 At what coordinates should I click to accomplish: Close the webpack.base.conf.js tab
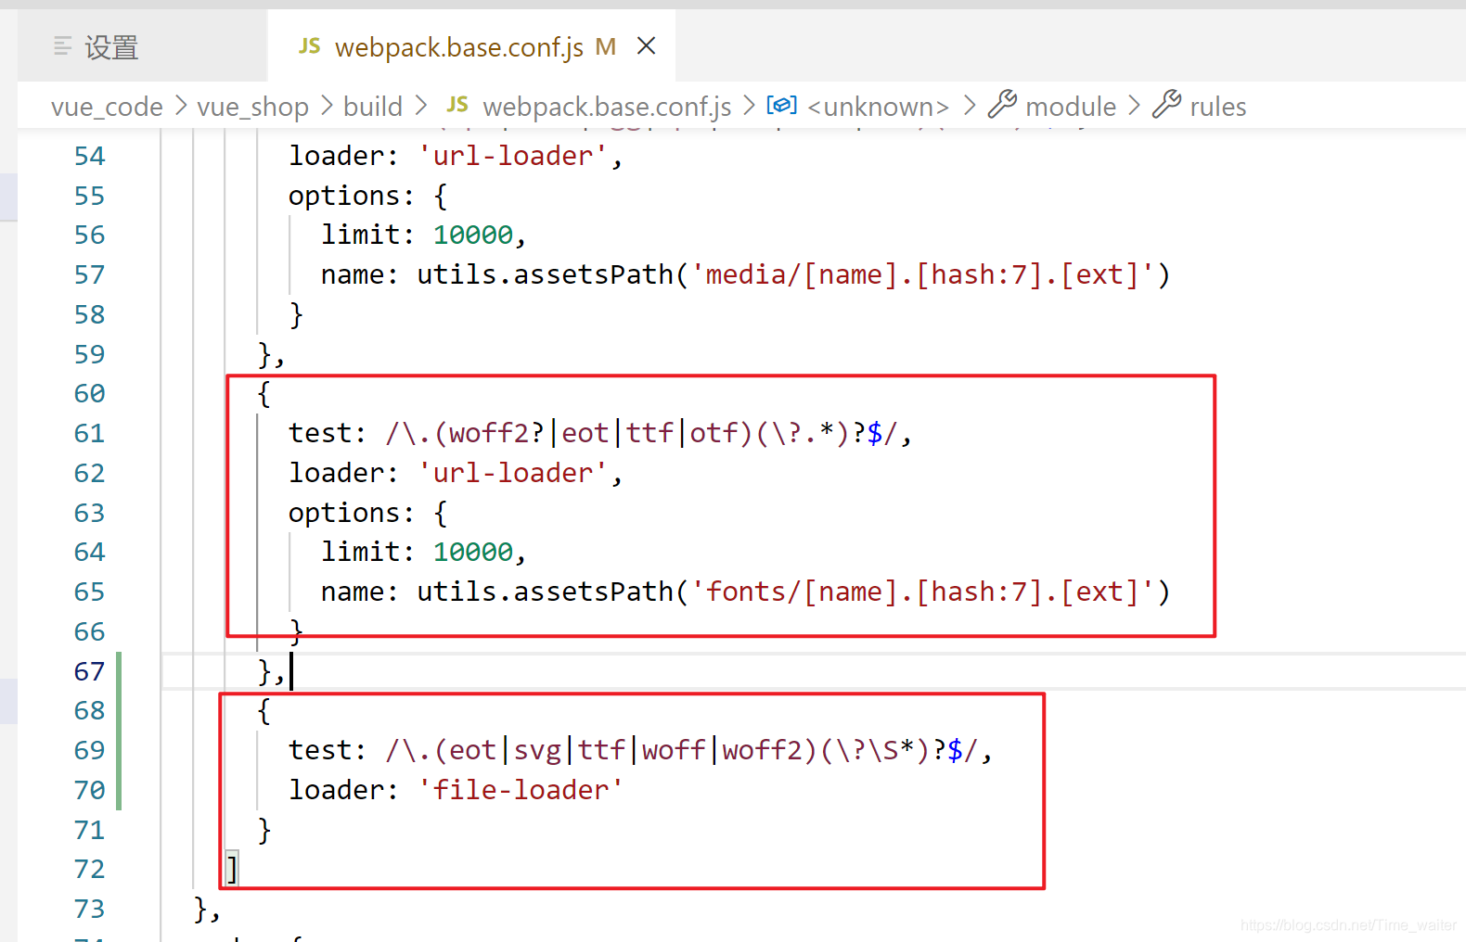(647, 45)
